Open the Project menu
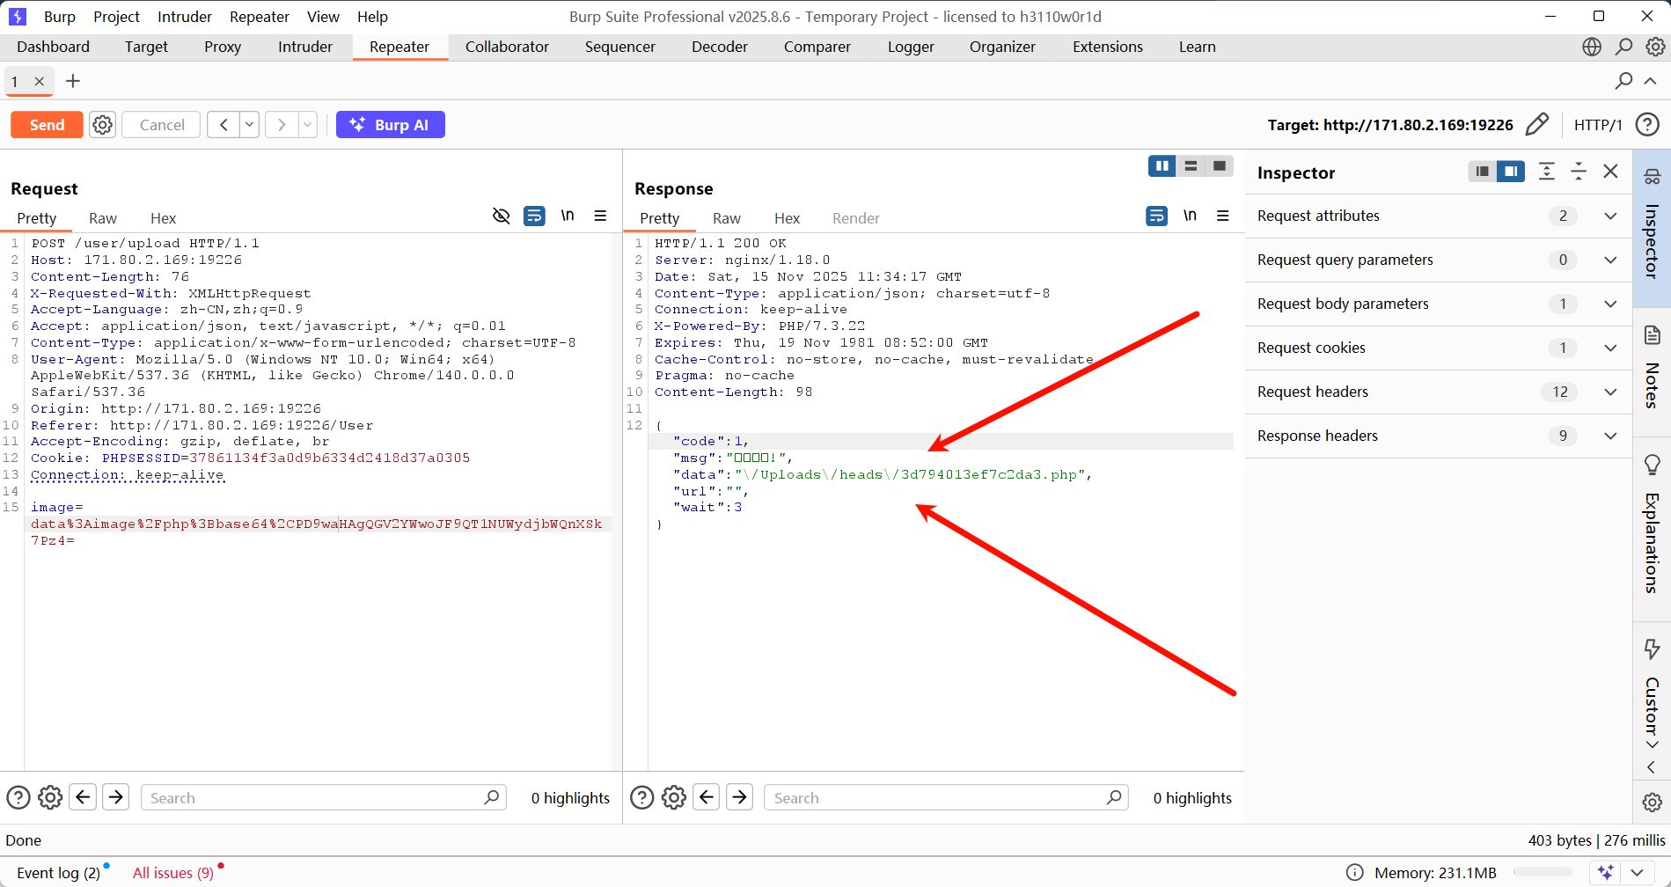Screen dimensions: 1671x887 coord(116,17)
